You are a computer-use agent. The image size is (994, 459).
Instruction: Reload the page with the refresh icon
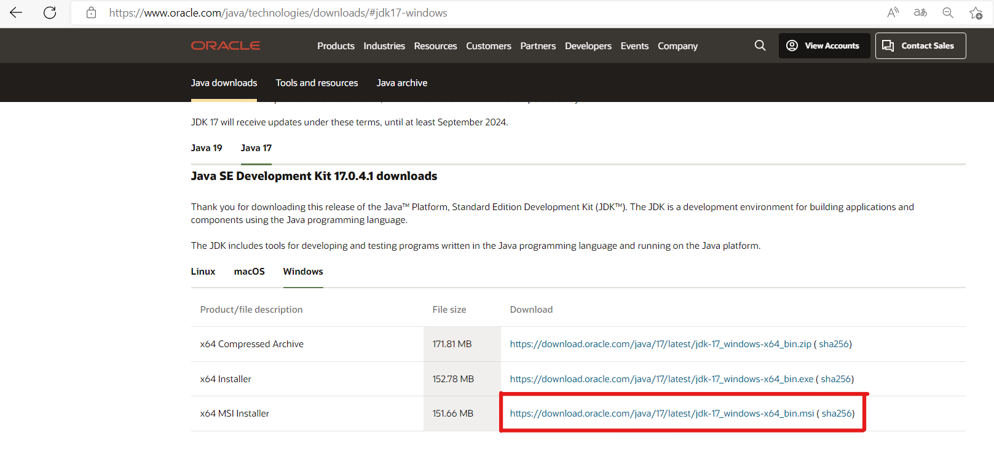[50, 12]
